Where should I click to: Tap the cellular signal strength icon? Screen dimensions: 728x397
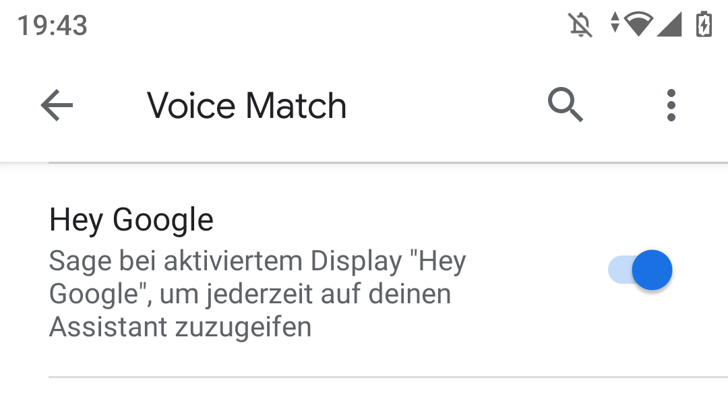pos(669,24)
